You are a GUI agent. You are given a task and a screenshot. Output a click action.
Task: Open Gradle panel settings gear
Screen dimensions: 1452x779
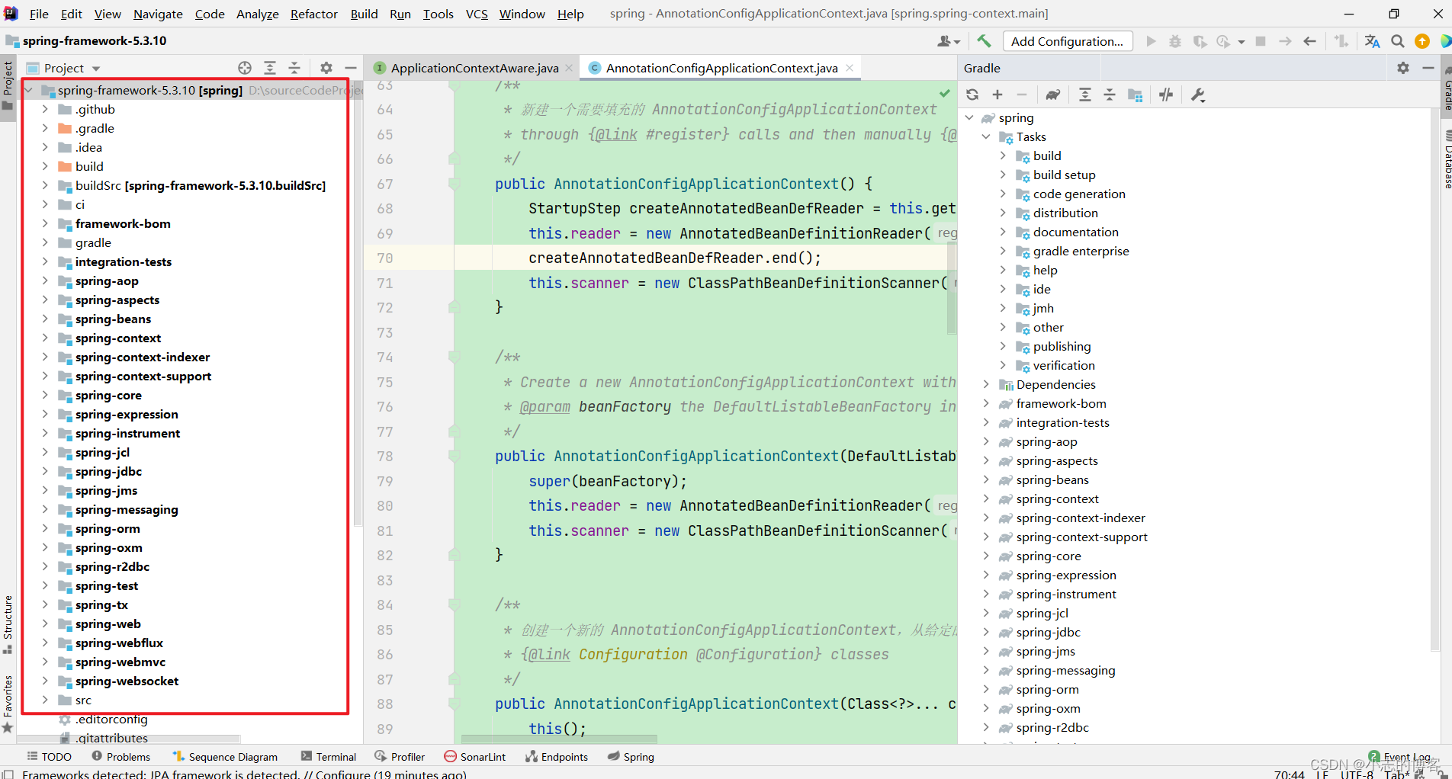coord(1403,68)
